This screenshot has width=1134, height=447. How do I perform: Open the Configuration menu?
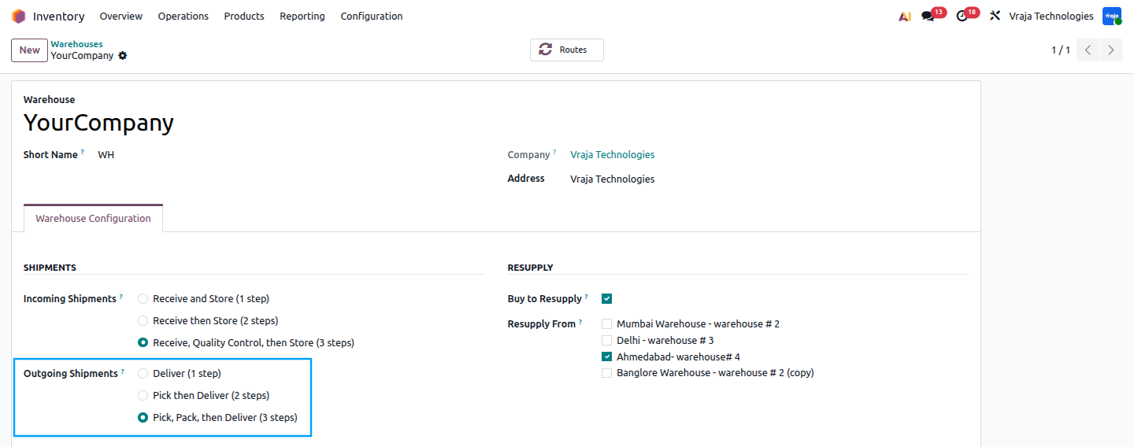point(372,16)
